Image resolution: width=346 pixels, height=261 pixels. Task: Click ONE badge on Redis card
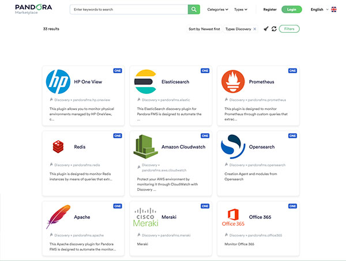pos(118,135)
